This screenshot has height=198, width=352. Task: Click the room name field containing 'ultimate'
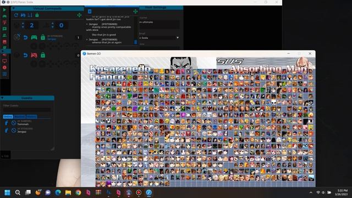159,24
